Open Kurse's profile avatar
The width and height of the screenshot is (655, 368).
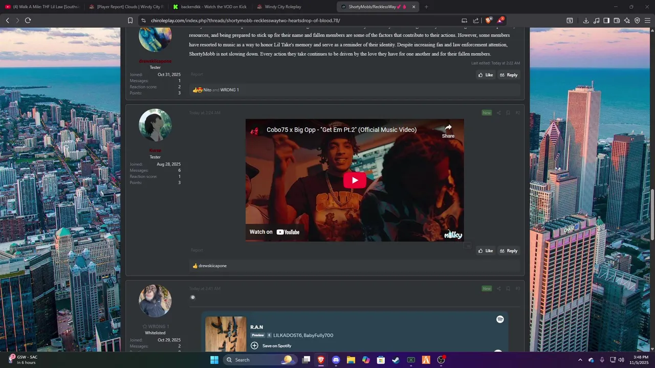coord(155,125)
